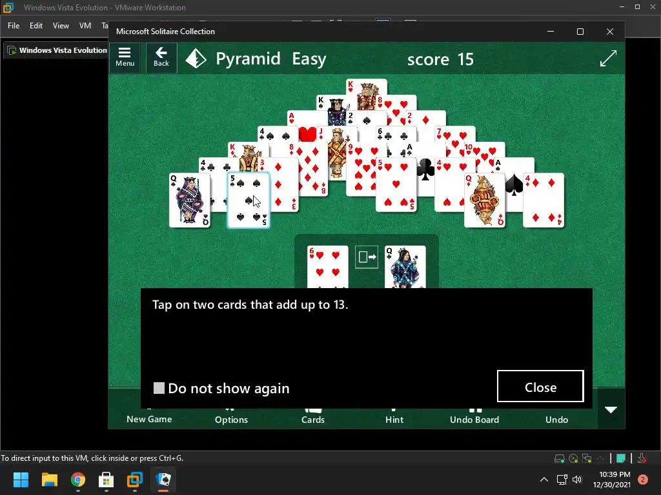Viewport: 661px width, 495px height.
Task: Close the tutorial tip dialog
Action: pos(540,386)
